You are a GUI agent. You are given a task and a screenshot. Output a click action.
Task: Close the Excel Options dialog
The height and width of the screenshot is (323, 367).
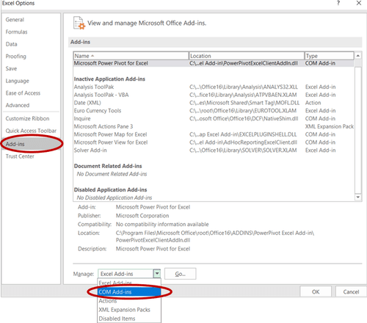coord(359,3)
